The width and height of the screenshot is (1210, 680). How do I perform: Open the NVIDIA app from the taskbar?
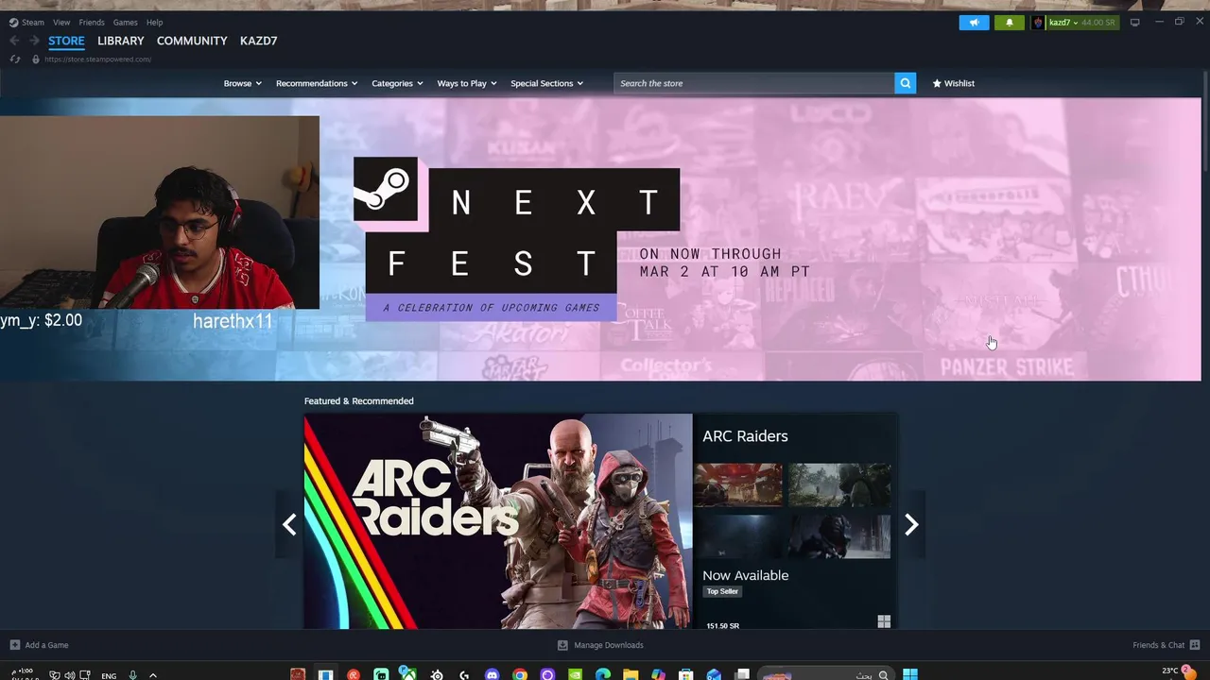(575, 674)
